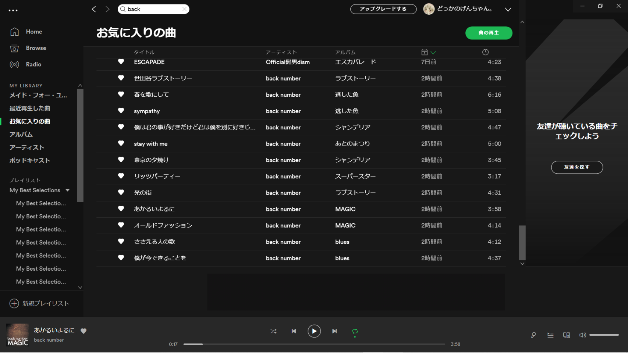Screen dimensions: 628x353
Task: Clear the search field text
Action: tap(184, 9)
